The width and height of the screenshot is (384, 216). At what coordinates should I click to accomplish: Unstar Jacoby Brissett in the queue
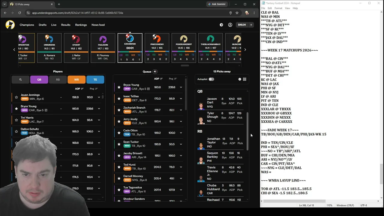[119, 156]
